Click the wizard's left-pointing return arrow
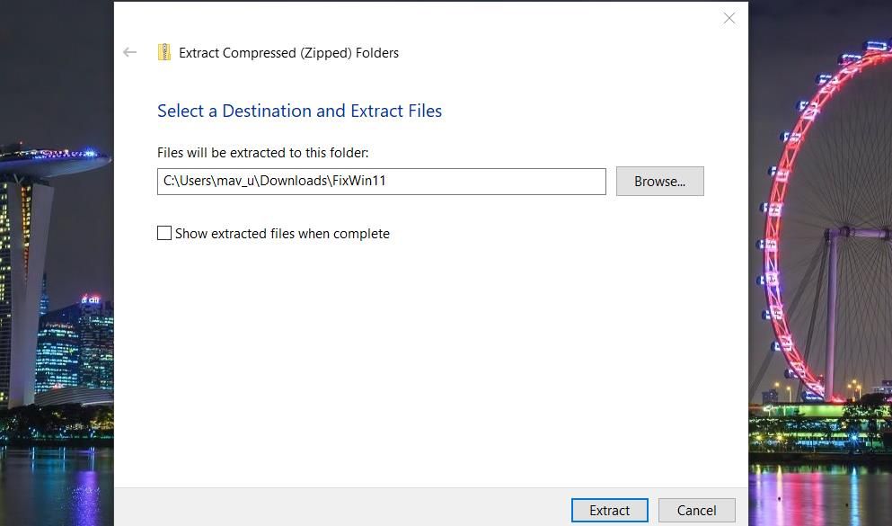The height and width of the screenshot is (526, 892). (129, 52)
